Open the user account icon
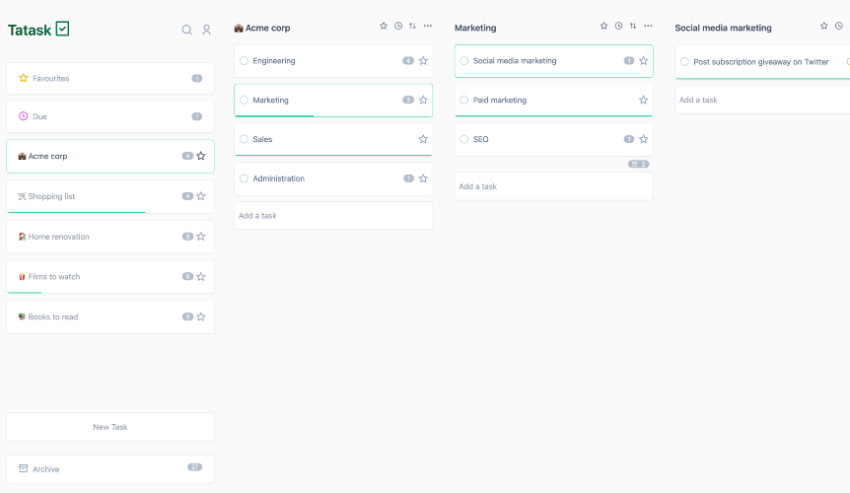Screen dimensions: 850x493 (206, 30)
